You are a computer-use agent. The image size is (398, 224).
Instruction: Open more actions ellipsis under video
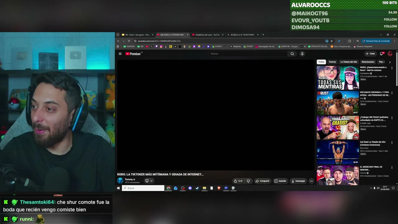coord(311,181)
